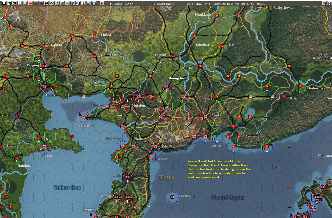The image size is (332, 218).
Task: Select the red plane on blue background icon
Action: [x=41, y=3]
